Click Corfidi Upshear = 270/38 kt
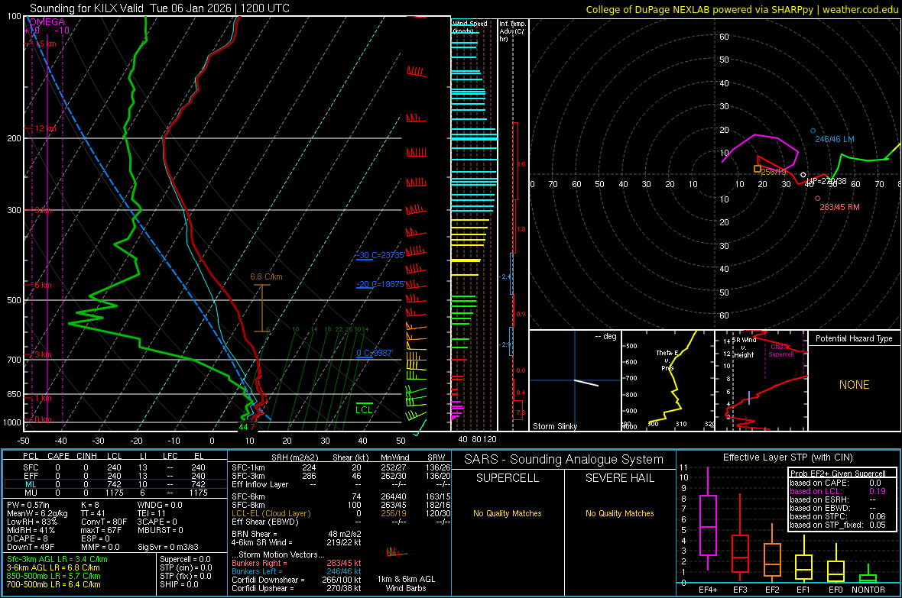The image size is (902, 598). tap(297, 588)
